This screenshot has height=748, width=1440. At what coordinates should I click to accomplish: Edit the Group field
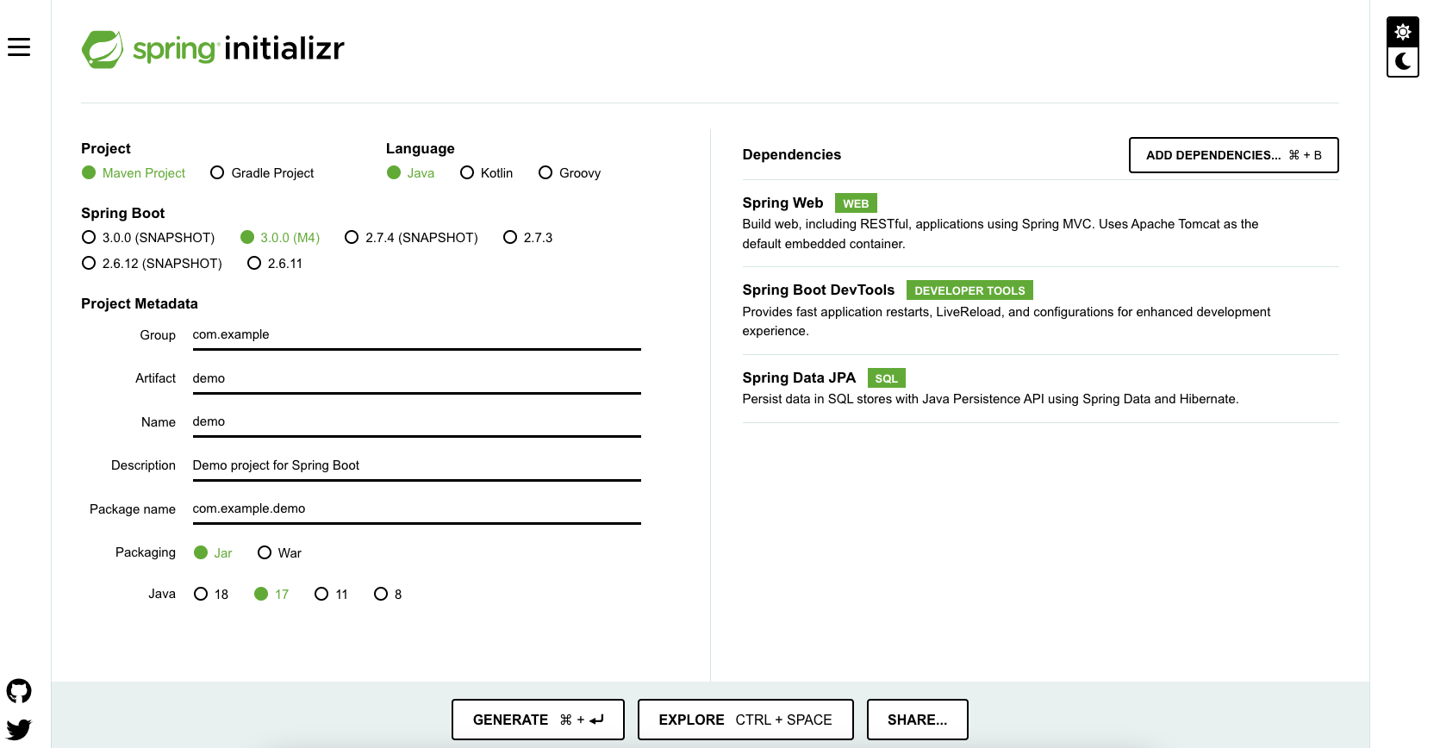[x=416, y=335]
